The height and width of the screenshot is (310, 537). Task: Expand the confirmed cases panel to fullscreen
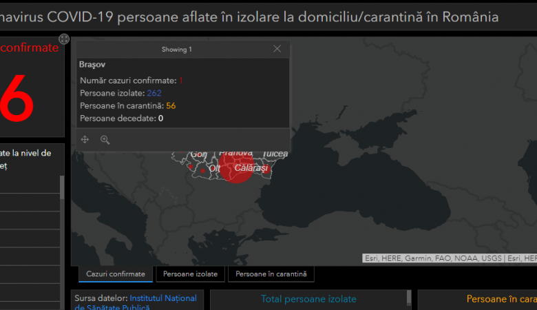[64, 39]
